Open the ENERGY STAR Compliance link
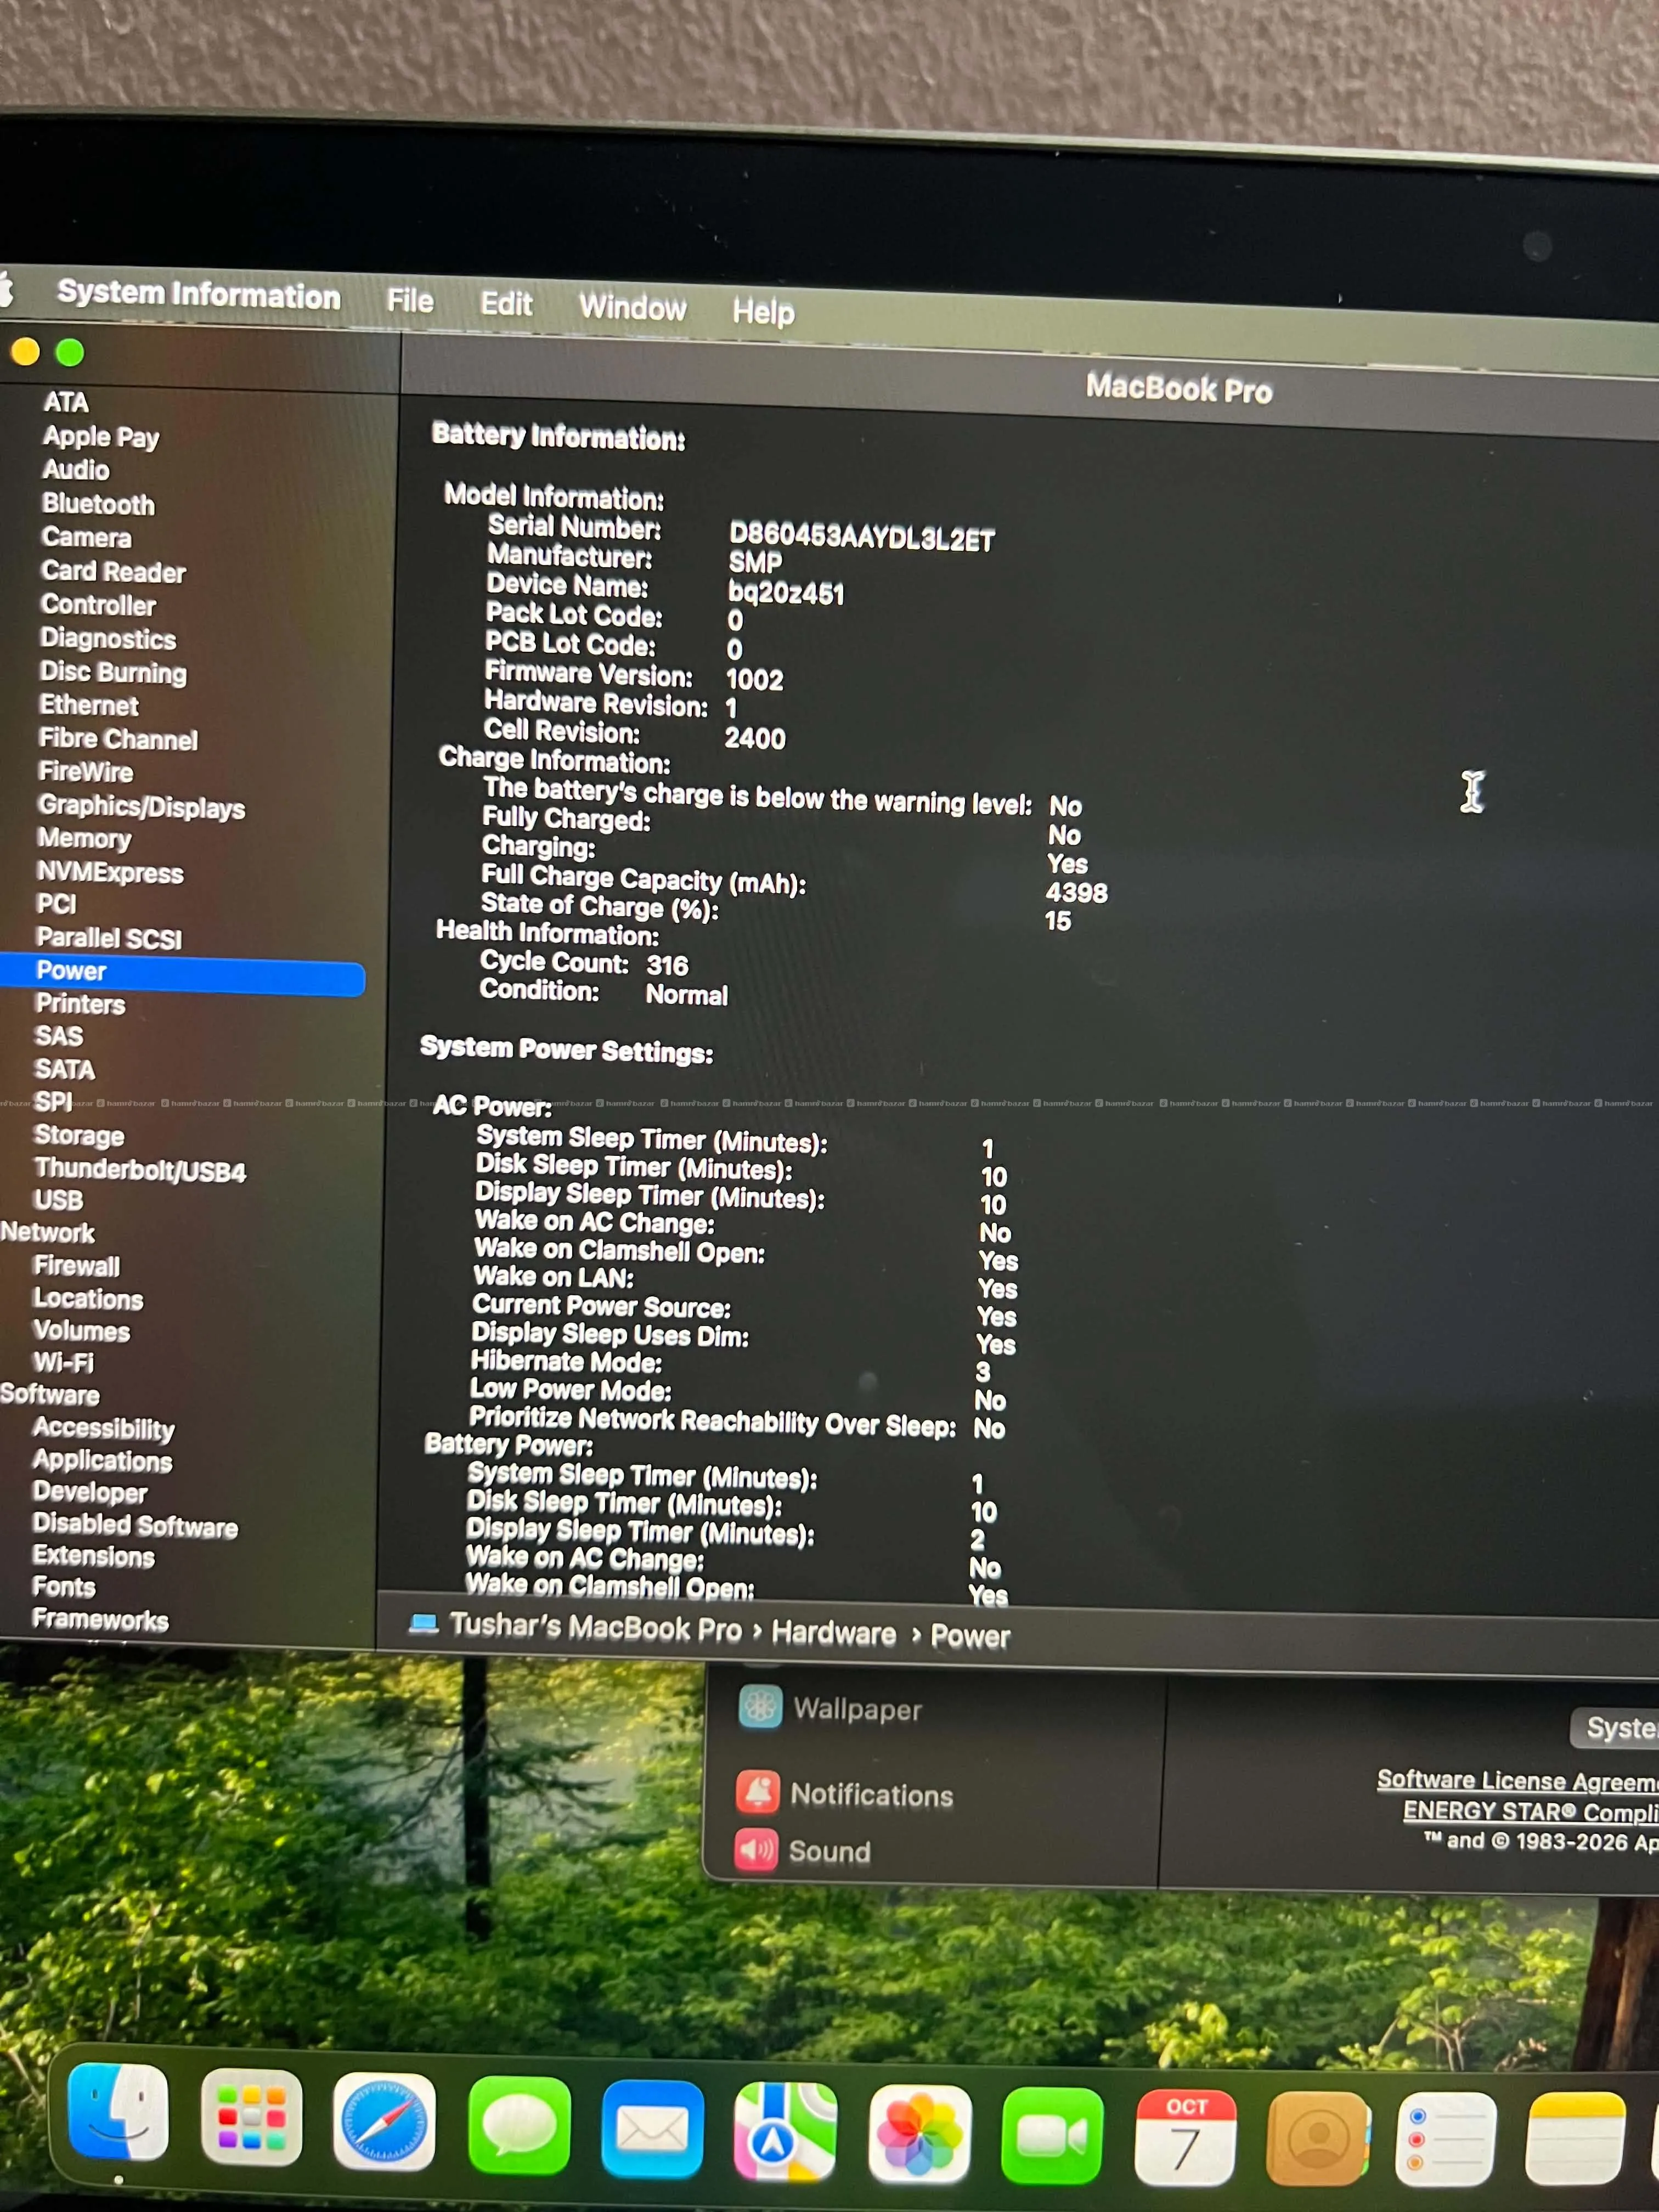 tap(1531, 1811)
